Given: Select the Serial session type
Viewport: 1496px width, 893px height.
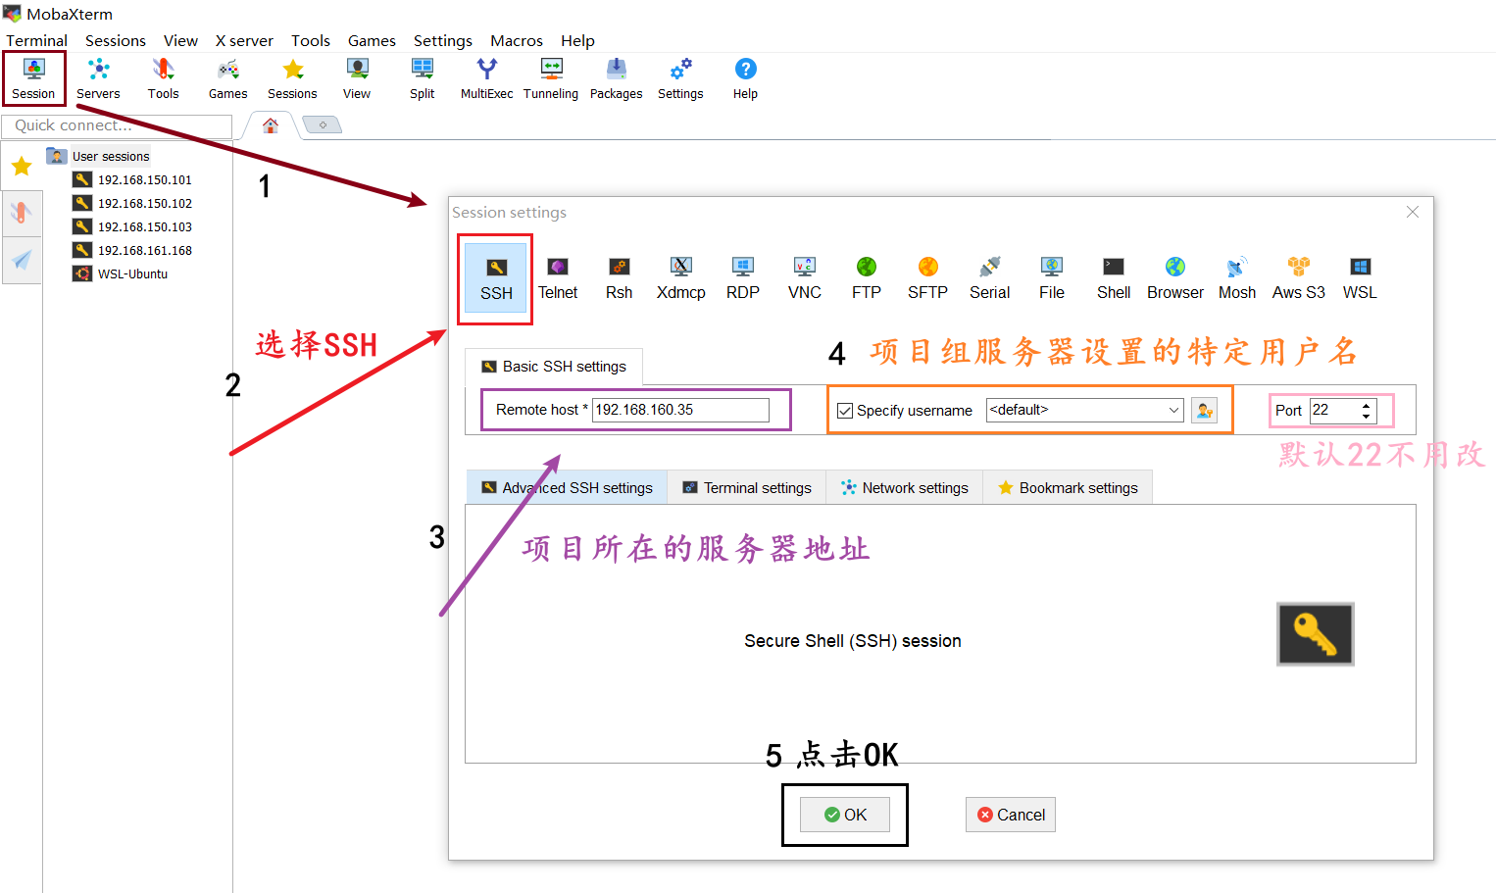Looking at the screenshot, I should 990,278.
